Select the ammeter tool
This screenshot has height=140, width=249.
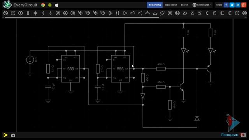coord(65,13)
